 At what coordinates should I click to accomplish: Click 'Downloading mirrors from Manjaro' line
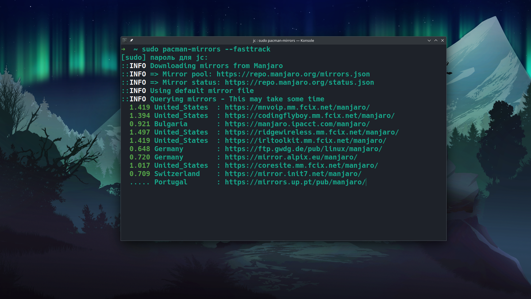pyautogui.click(x=216, y=66)
